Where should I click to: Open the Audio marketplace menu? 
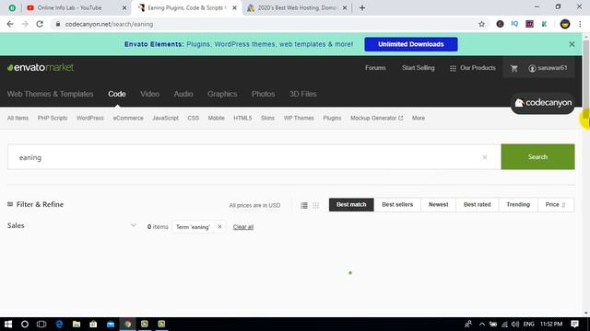(183, 94)
